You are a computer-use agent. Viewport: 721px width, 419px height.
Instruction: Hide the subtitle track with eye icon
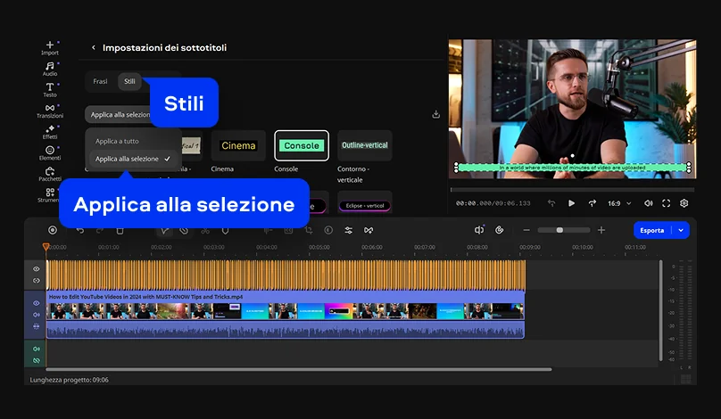(x=37, y=269)
